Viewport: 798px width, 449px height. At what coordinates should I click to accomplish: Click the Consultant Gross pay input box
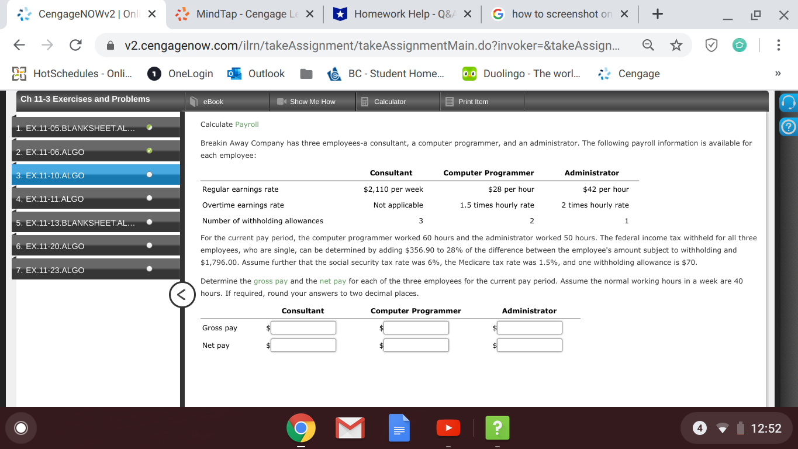click(303, 327)
